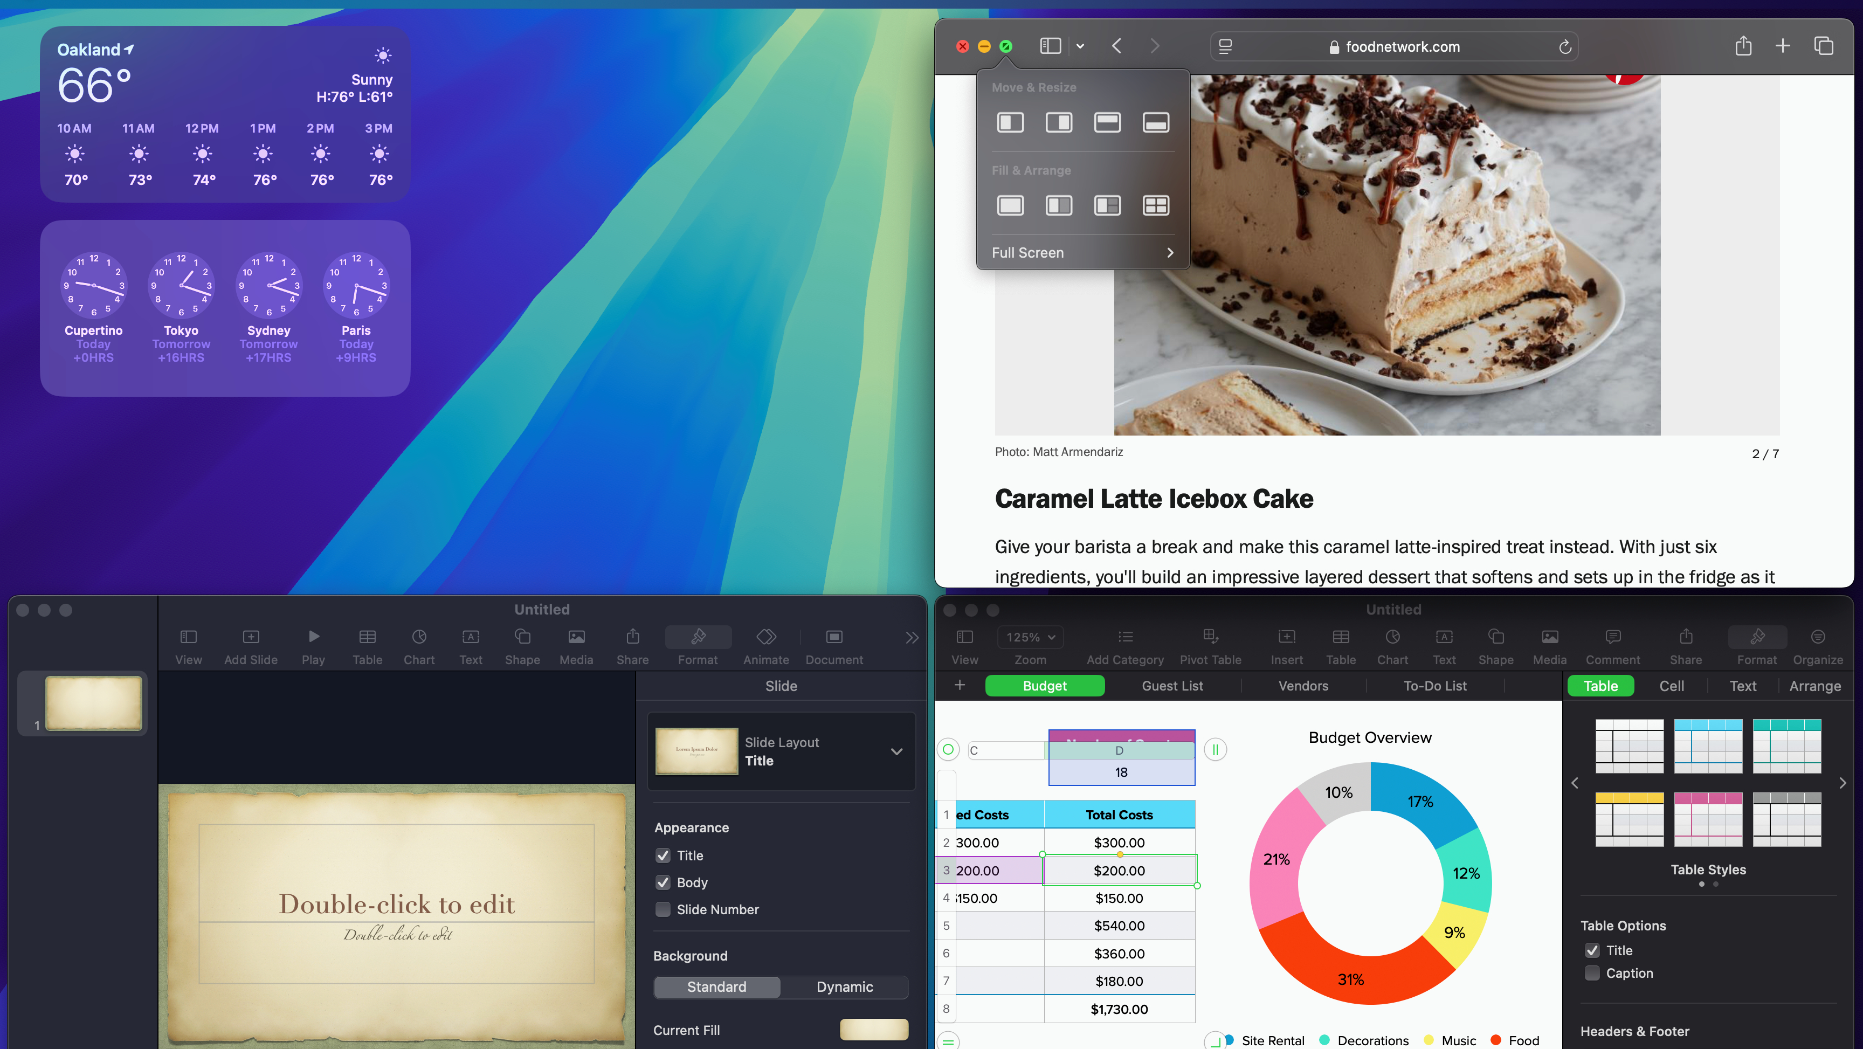Click Safari share icon
1863x1049 pixels.
point(1743,46)
